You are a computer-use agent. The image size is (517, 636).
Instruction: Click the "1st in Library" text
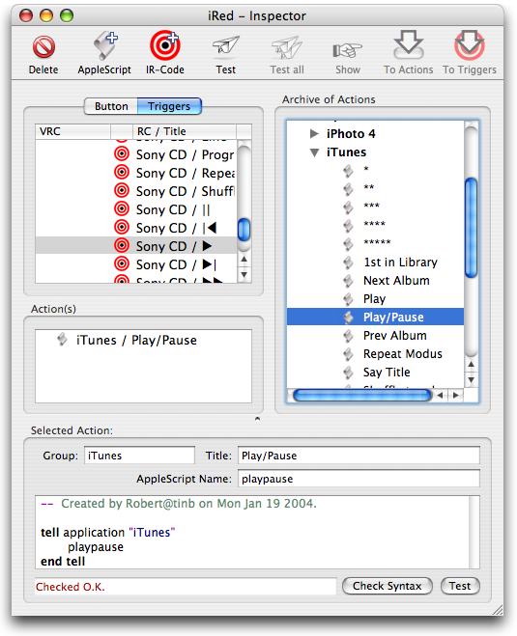tap(400, 263)
